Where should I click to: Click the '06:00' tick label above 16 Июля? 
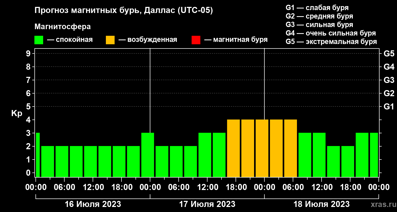coord(64,187)
